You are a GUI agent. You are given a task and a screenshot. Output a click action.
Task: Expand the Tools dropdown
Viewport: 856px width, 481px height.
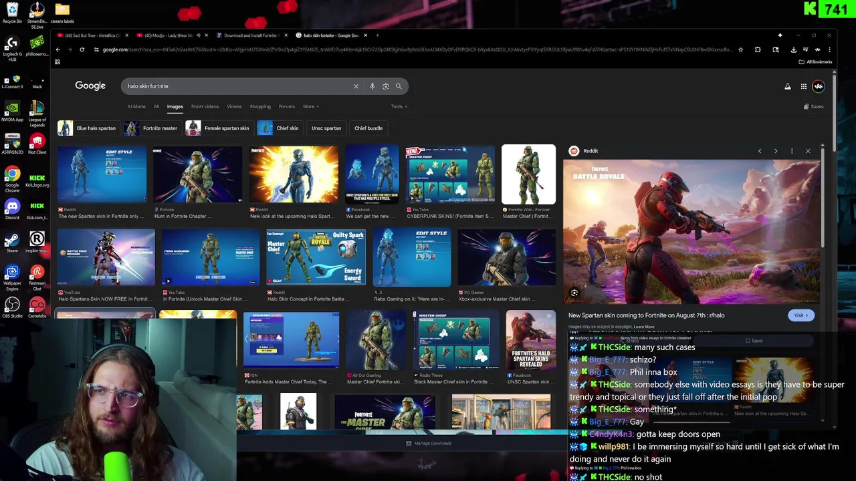click(x=399, y=106)
